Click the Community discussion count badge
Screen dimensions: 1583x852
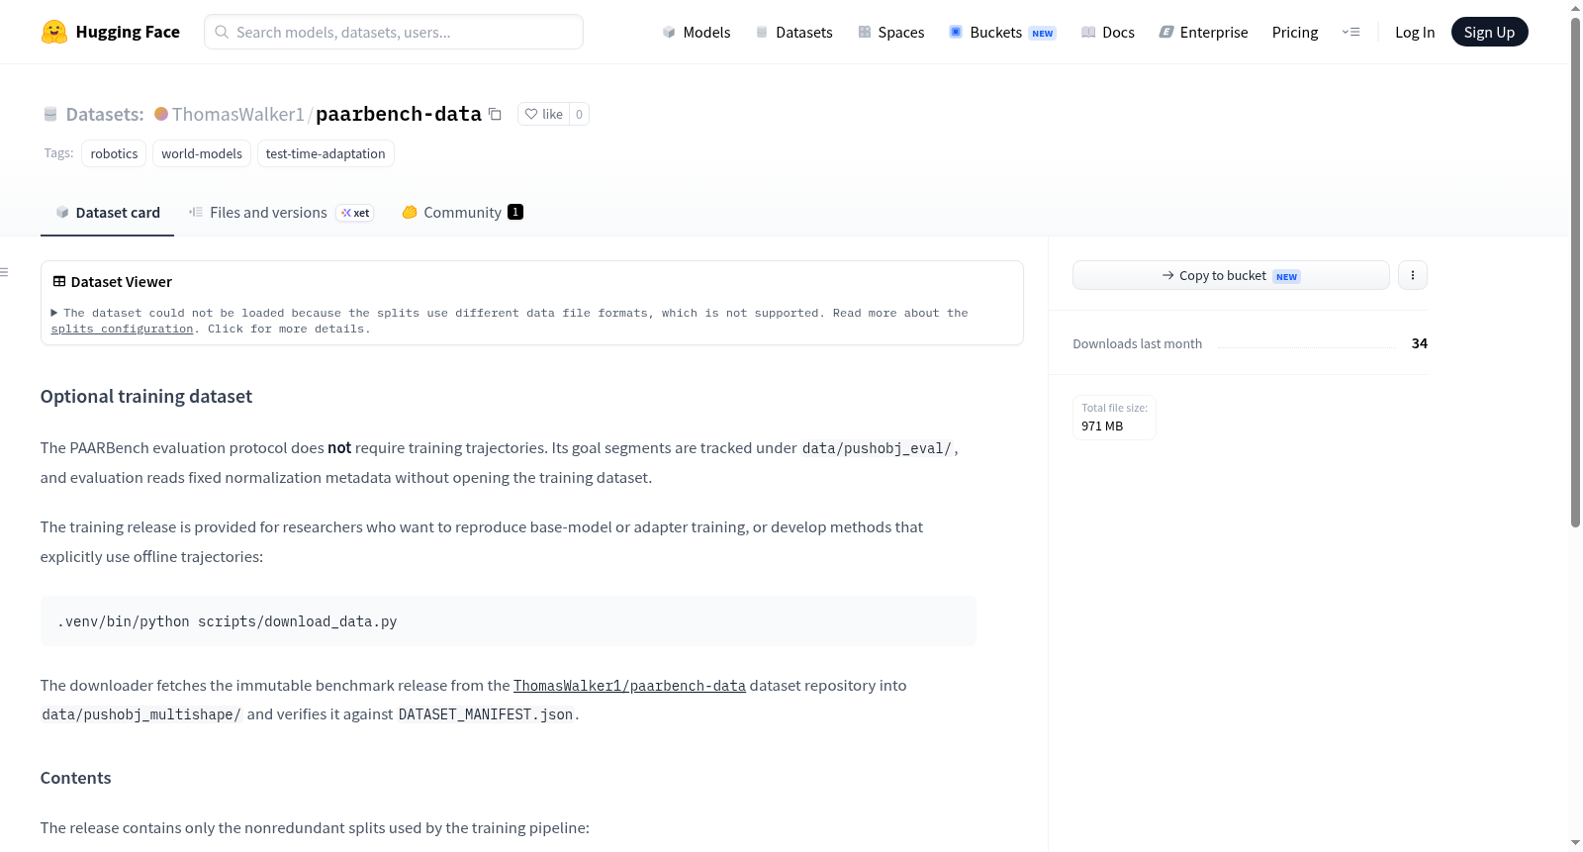click(x=515, y=212)
